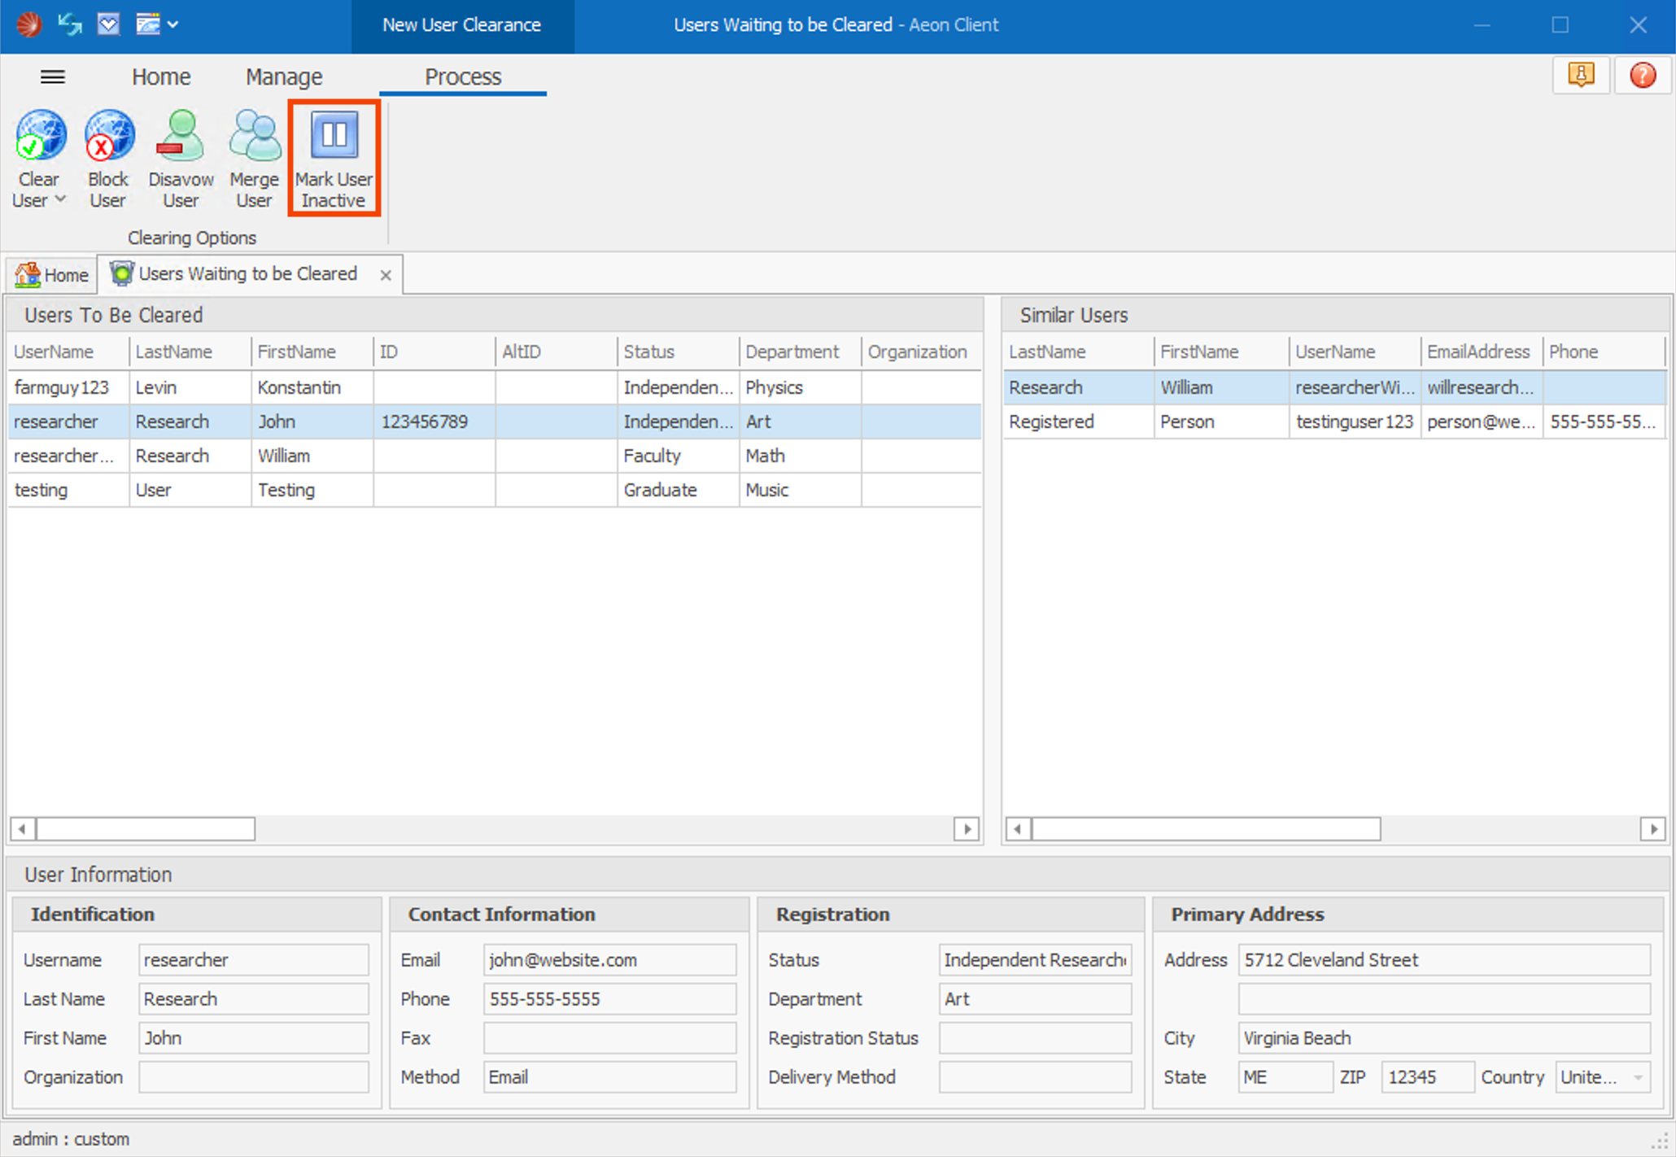Open the Help question mark icon
This screenshot has height=1157, width=1676.
[x=1643, y=75]
